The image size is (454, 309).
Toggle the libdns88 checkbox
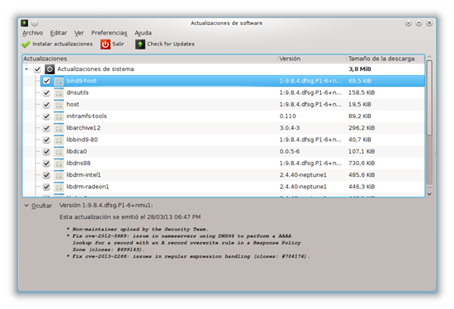(46, 164)
